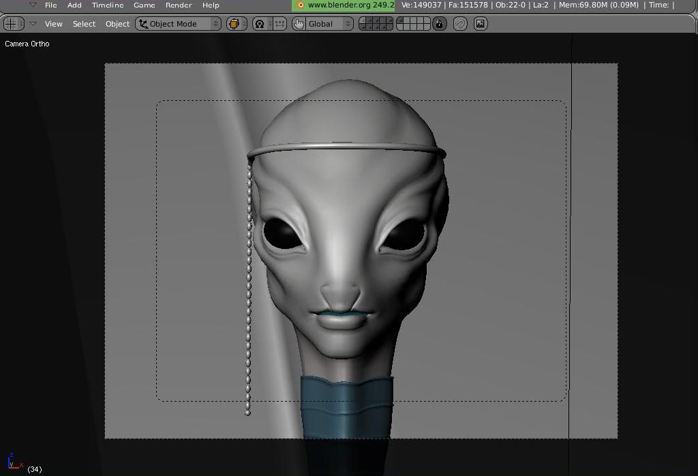Screen dimensions: 698x476
Task: Click the render this window image icon
Action: [481, 24]
